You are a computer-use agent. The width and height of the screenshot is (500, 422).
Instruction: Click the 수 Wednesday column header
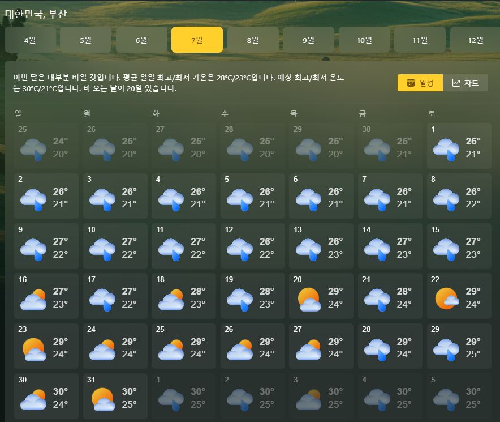tap(225, 113)
